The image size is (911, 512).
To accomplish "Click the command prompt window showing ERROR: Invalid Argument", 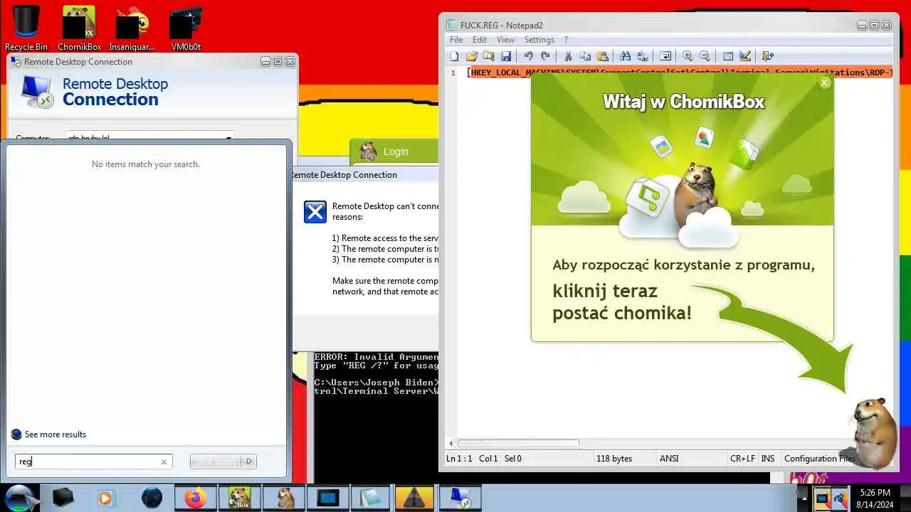I will point(376,417).
